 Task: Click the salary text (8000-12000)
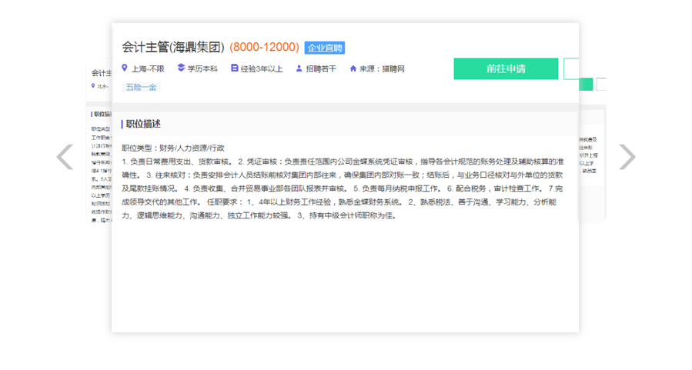pos(264,47)
